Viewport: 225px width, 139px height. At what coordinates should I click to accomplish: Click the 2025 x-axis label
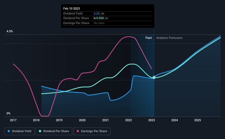click(x=198, y=120)
